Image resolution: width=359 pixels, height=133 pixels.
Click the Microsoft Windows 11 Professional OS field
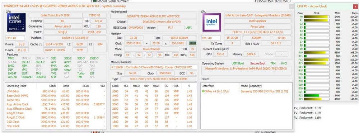(x=246, y=71)
